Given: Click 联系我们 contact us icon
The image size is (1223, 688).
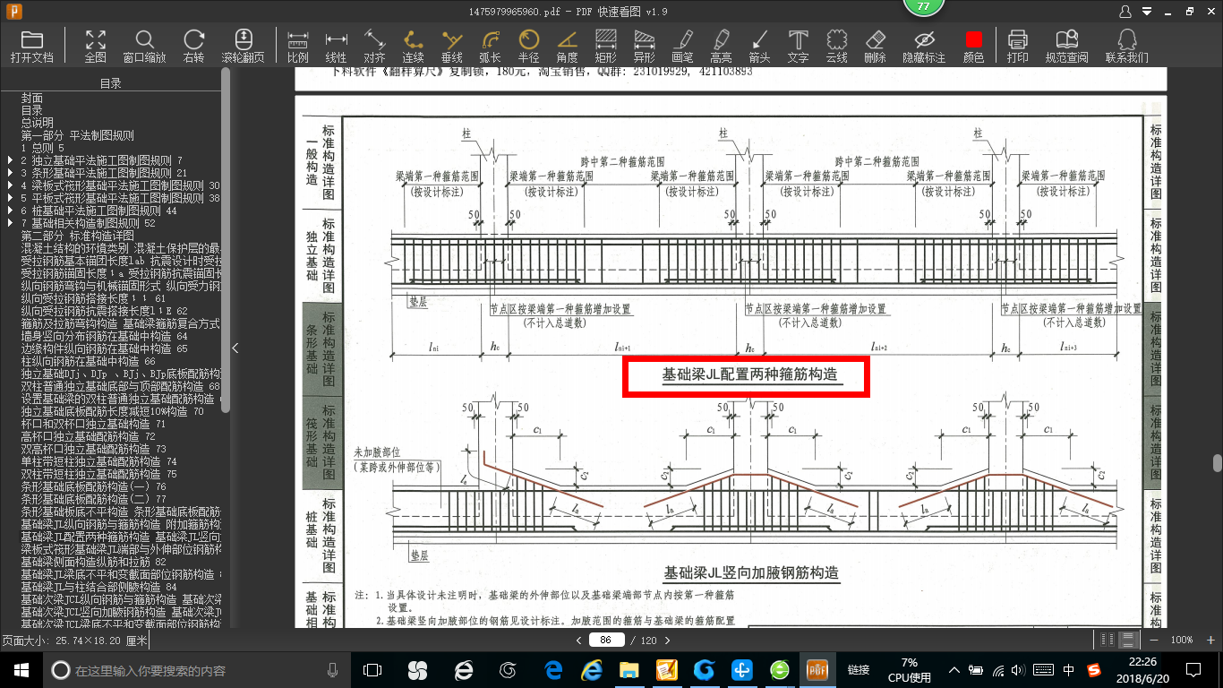Looking at the screenshot, I should pyautogui.click(x=1126, y=40).
